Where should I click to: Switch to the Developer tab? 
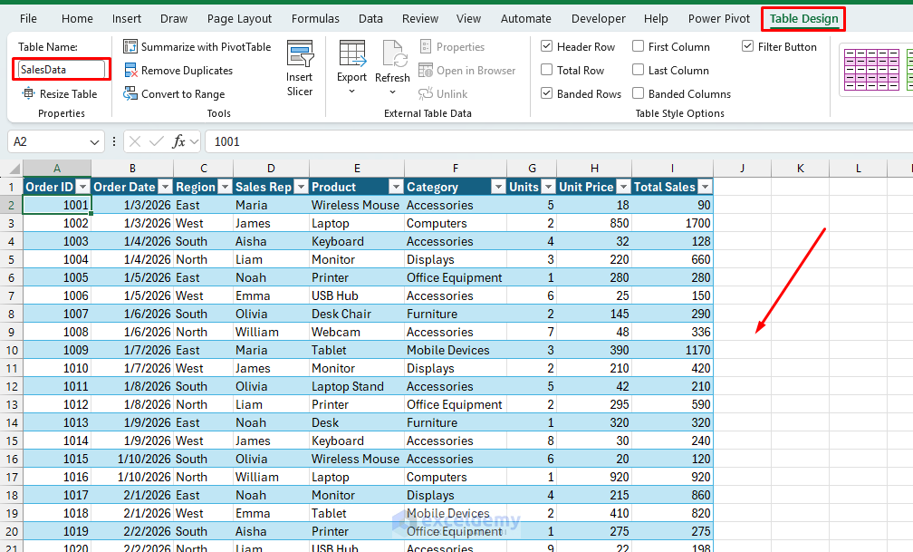(598, 19)
